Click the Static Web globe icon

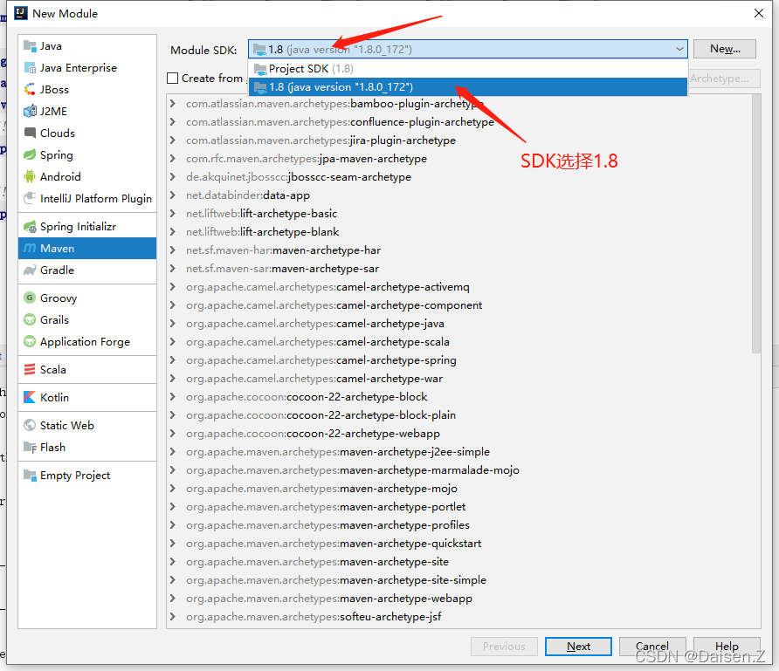point(30,425)
